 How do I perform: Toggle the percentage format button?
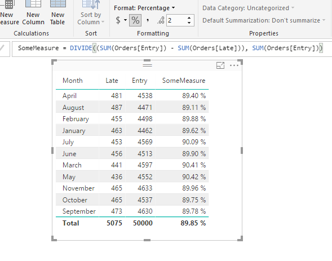pyautogui.click(x=135, y=20)
